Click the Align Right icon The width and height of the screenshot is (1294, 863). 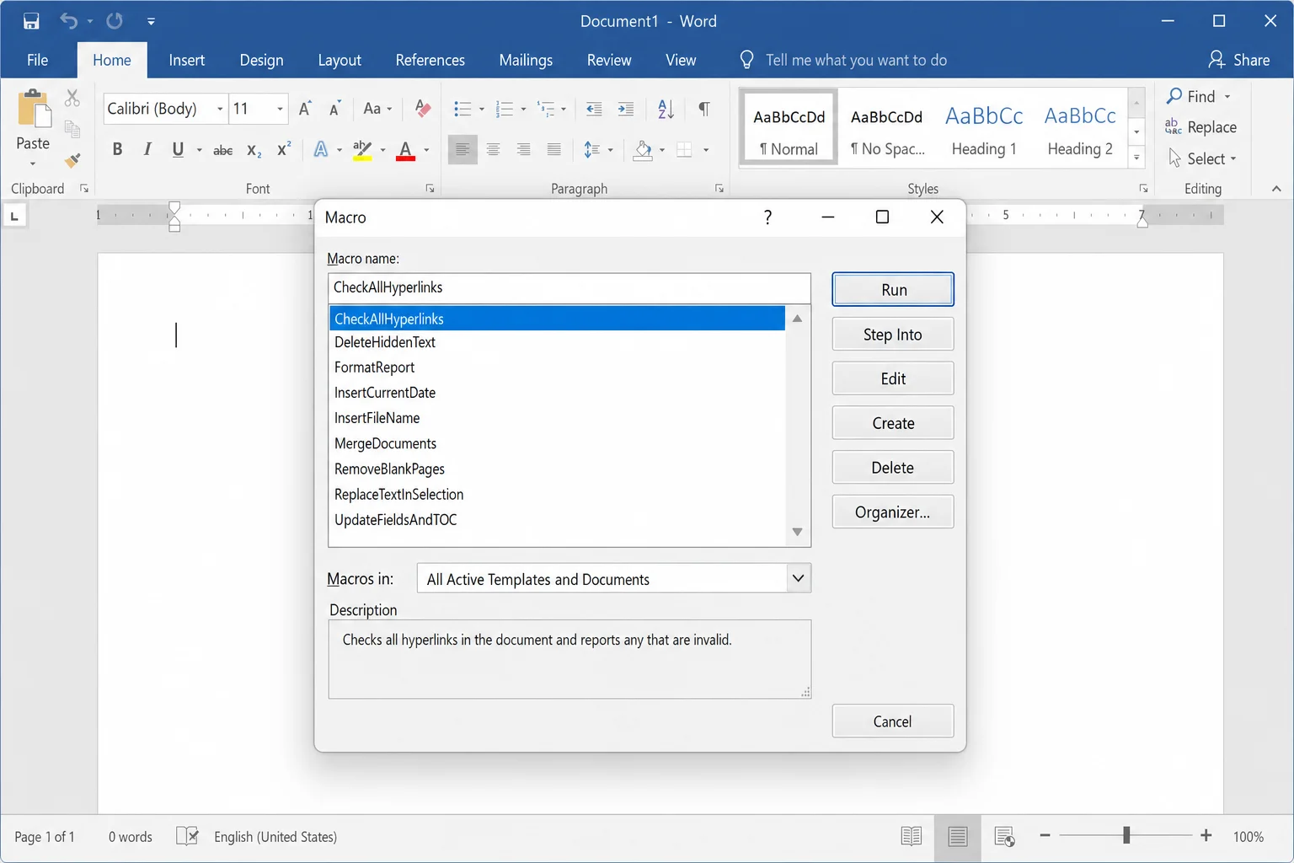coord(524,150)
